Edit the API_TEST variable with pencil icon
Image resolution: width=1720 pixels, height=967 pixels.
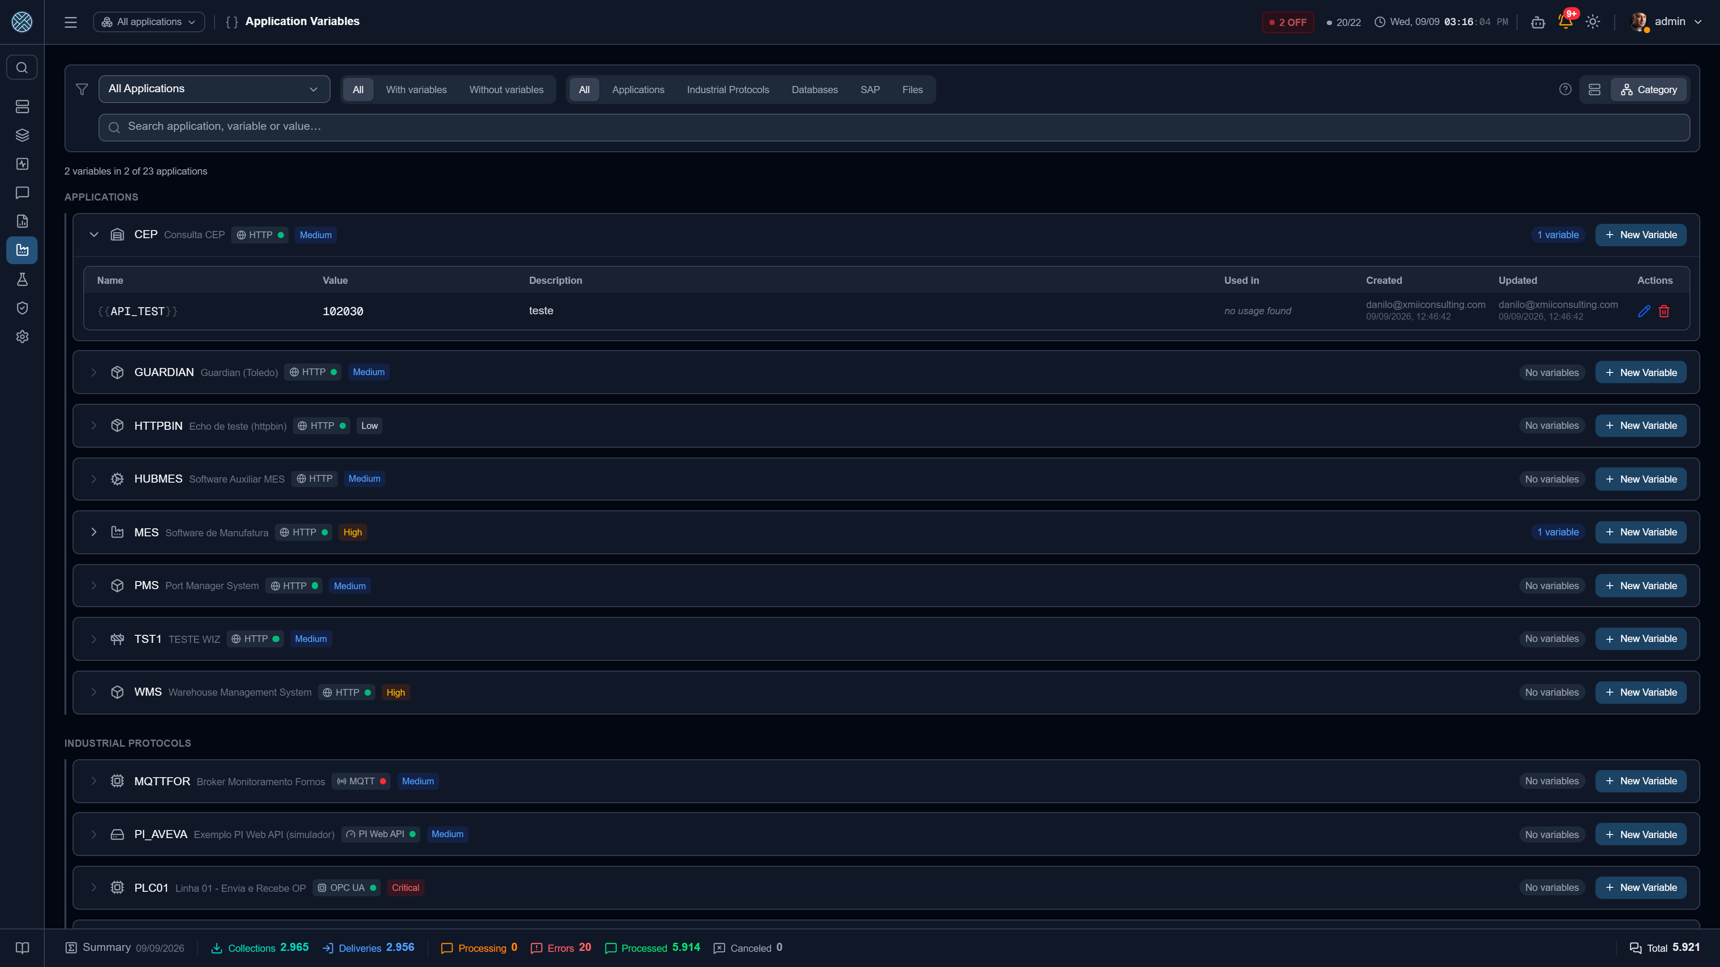coord(1644,311)
